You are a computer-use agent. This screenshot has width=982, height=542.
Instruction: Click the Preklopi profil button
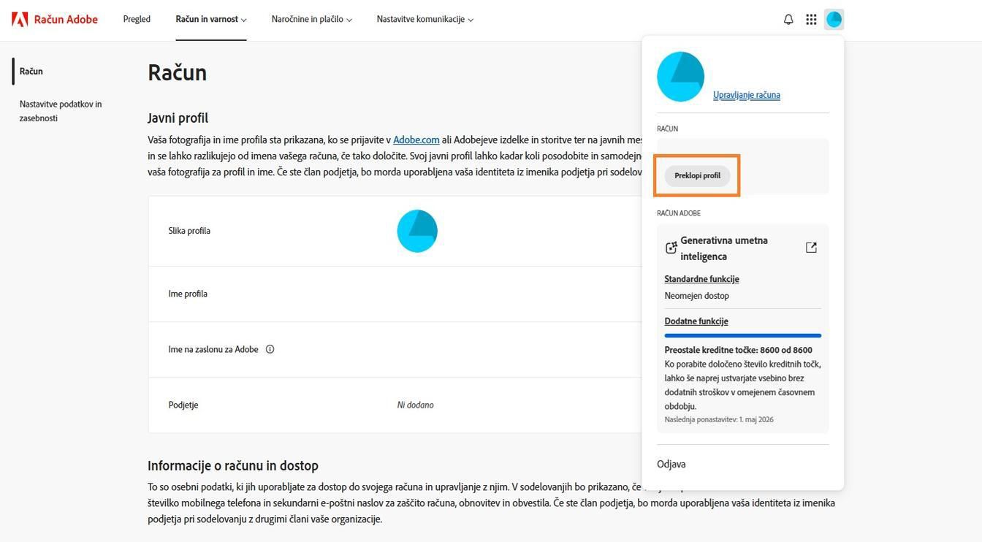697,175
